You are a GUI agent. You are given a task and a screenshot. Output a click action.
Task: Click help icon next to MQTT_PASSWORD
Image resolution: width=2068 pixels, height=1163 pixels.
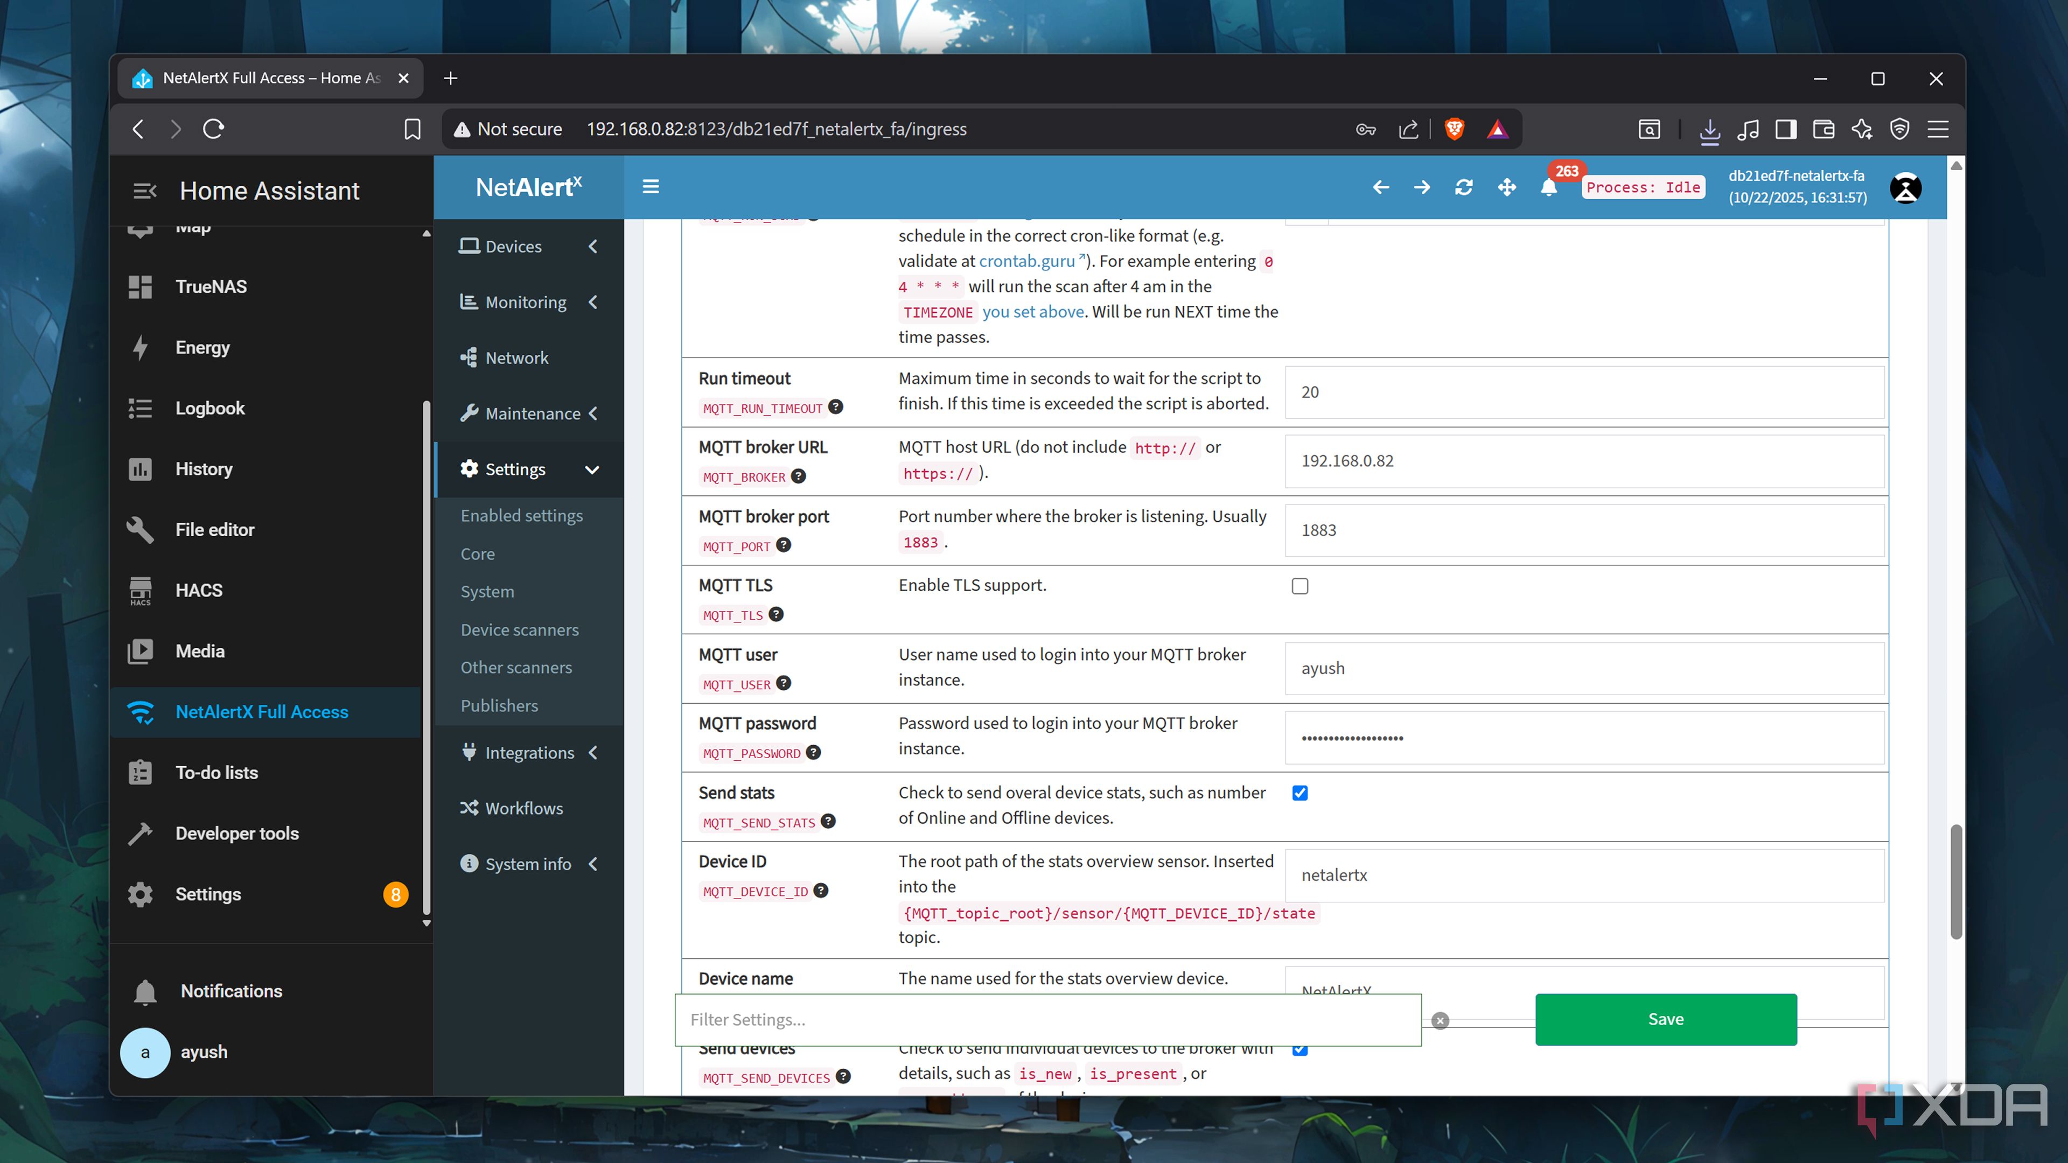click(813, 752)
